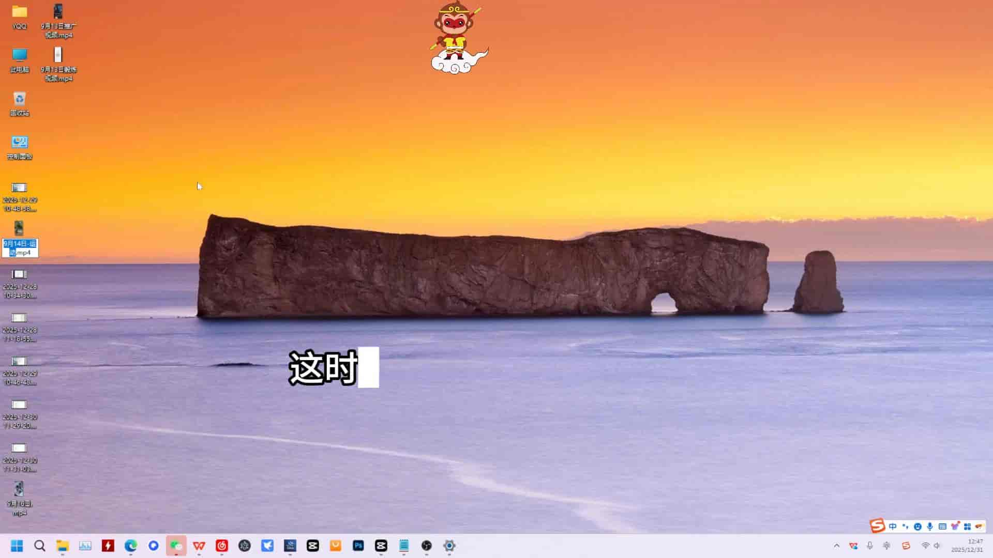Viewport: 993px width, 558px height.
Task: Select the 2025-12-30 11-29 video file
Action: coord(20,414)
